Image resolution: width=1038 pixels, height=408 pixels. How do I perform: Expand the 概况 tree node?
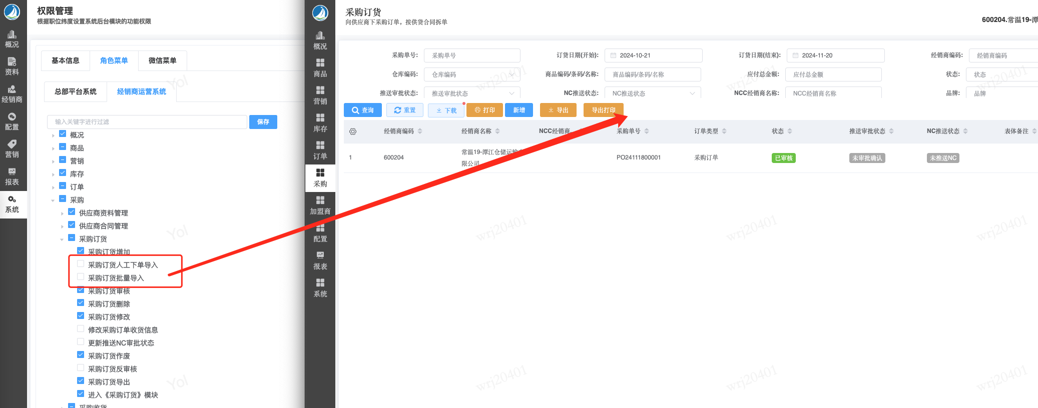pyautogui.click(x=53, y=135)
